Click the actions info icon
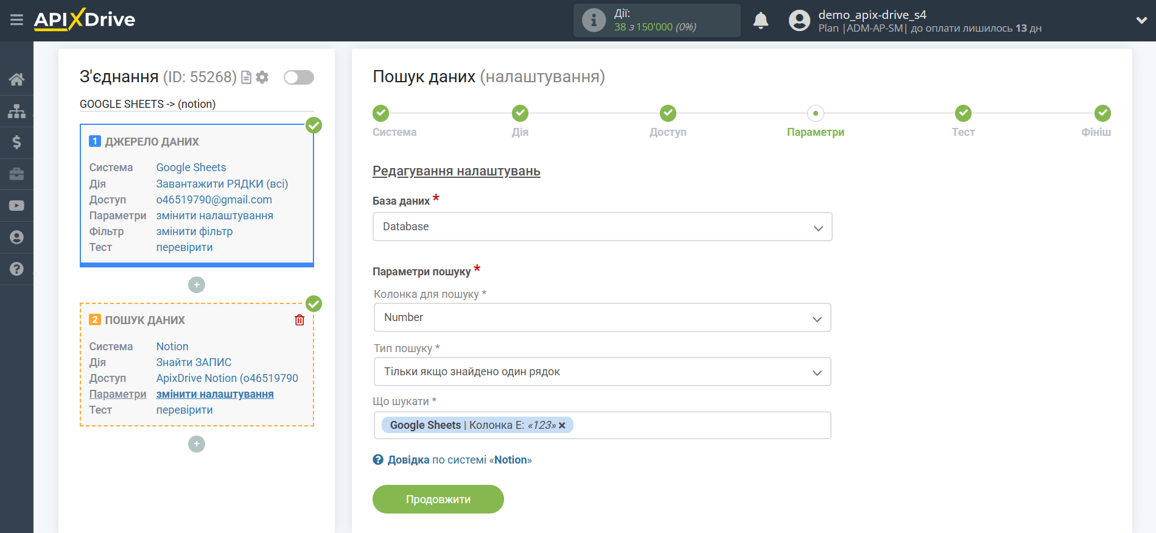 pyautogui.click(x=594, y=20)
